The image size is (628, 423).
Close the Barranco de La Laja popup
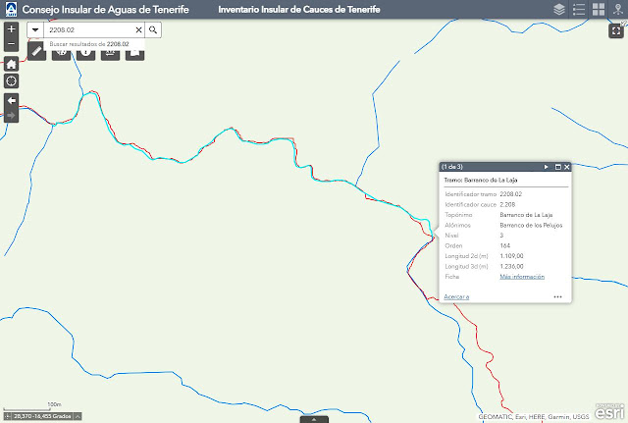pos(567,167)
